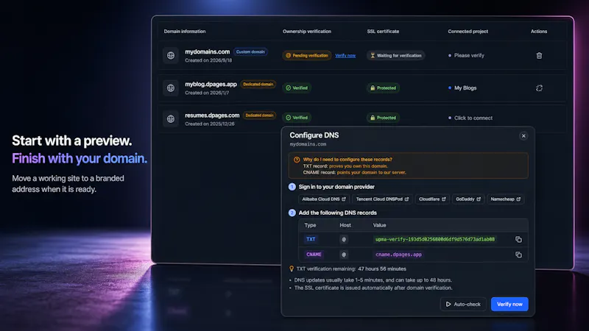Click the CNAME type label
589x331 pixels.
[314, 255]
